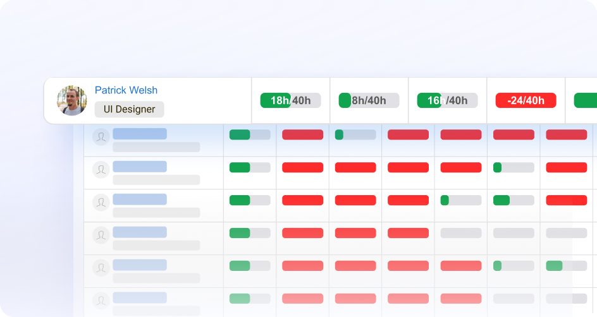Select the third row's user avatar icon
This screenshot has height=317, width=597.
[101, 203]
